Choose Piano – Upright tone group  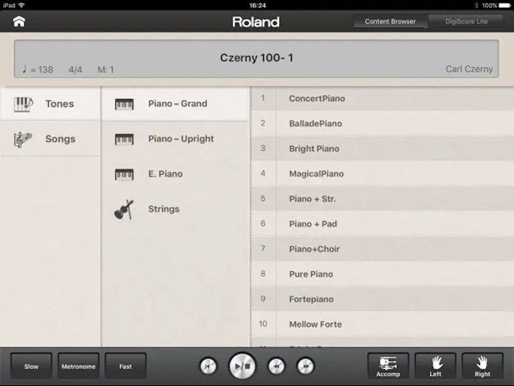pos(175,139)
